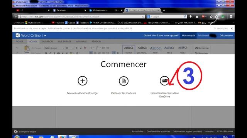
Task: Switch to the AFFICHAGE tab
Action: (x=81, y=41)
